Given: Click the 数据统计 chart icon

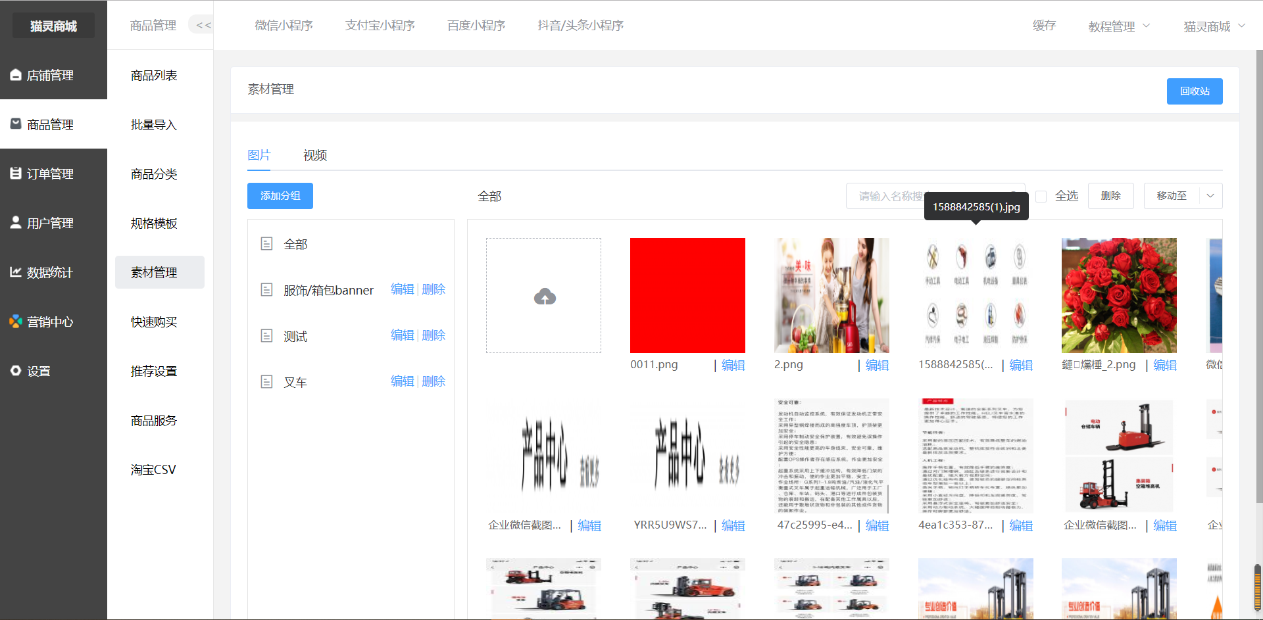Looking at the screenshot, I should pos(16,272).
